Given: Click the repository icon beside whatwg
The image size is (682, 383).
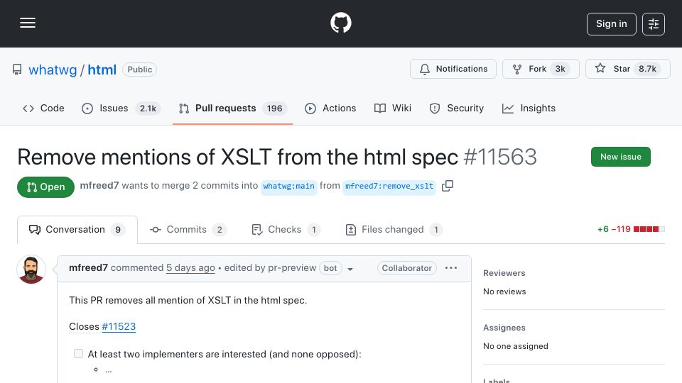Looking at the screenshot, I should coord(17,70).
